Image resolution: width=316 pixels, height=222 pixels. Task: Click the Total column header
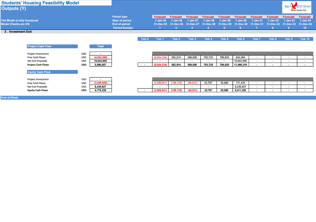pyautogui.click(x=101, y=46)
